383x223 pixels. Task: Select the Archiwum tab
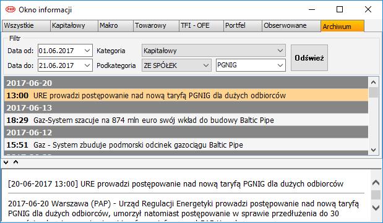pyautogui.click(x=342, y=26)
